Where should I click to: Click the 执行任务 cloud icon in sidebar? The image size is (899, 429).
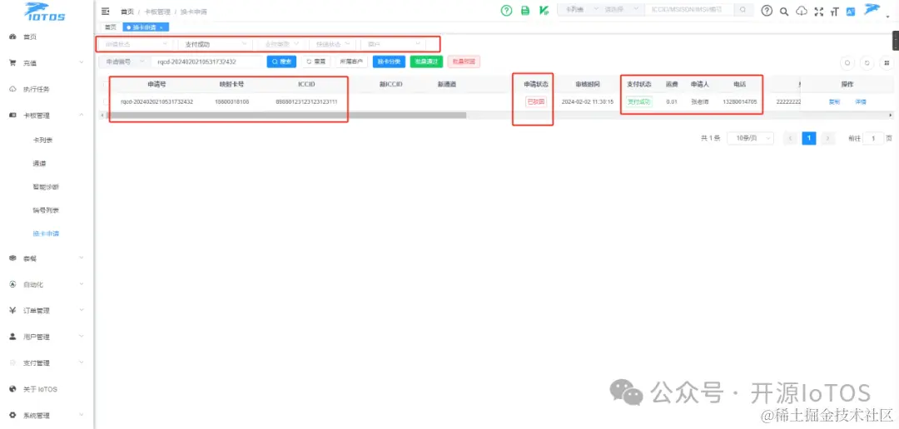pos(12,89)
